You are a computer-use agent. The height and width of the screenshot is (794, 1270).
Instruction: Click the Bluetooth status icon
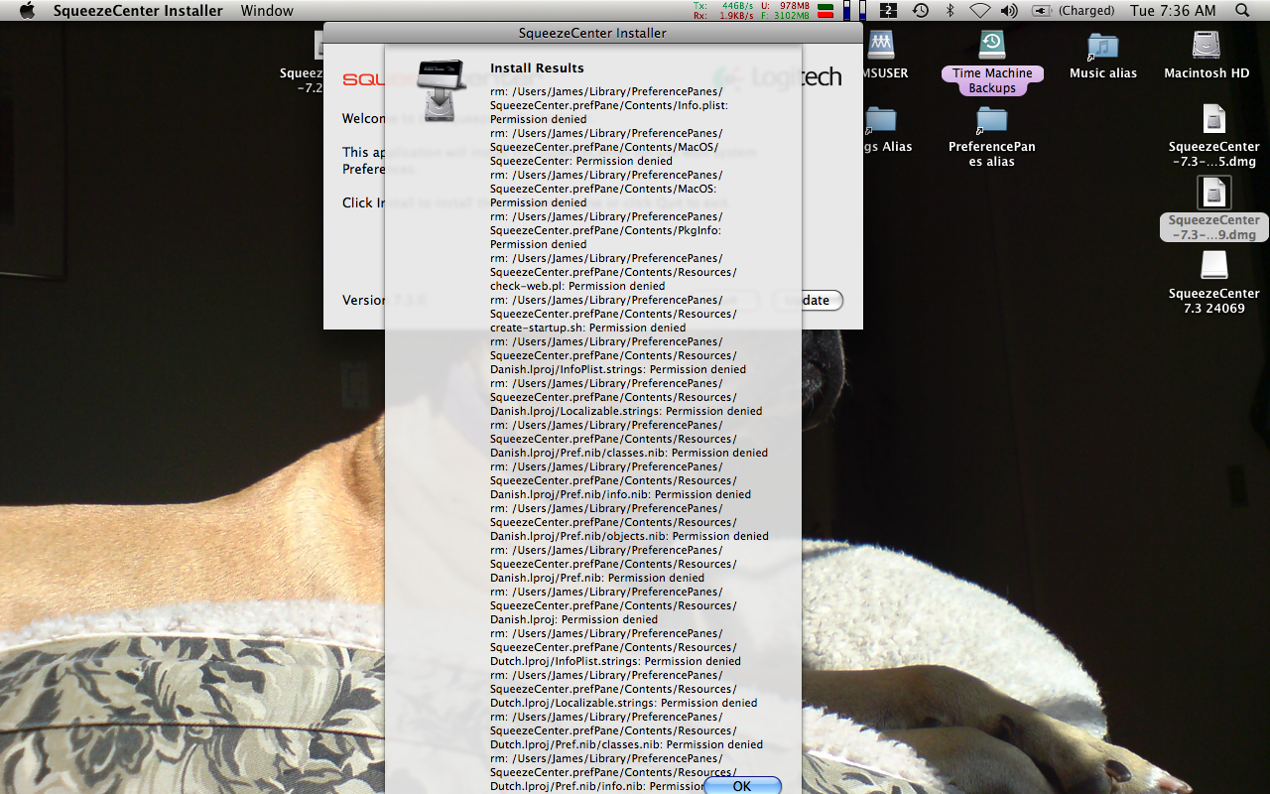(950, 11)
